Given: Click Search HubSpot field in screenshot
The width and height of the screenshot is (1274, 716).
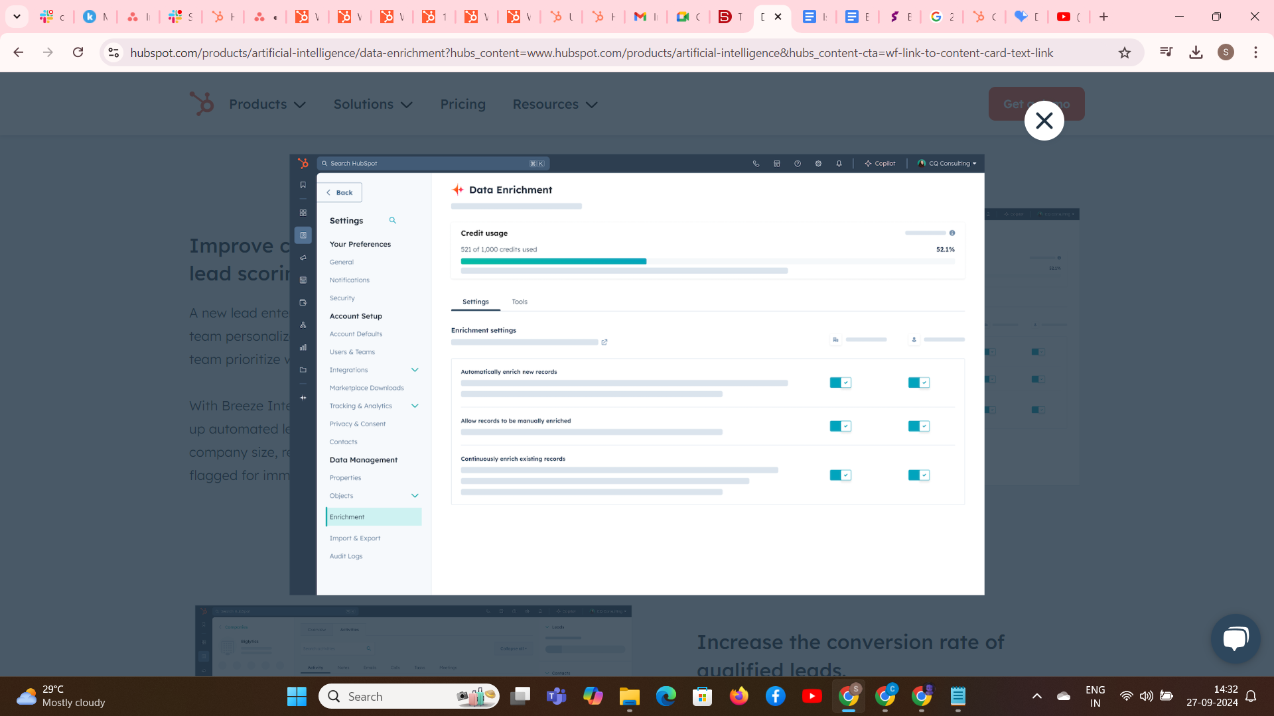Looking at the screenshot, I should pyautogui.click(x=433, y=163).
